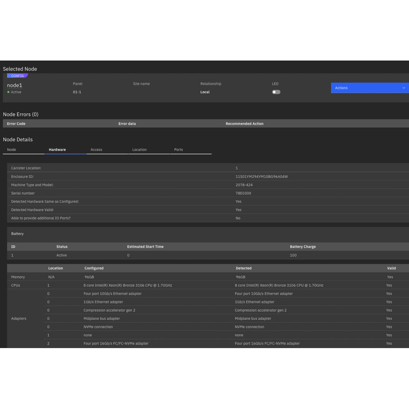Click the Battery Charge column header
The height and width of the screenshot is (409, 409).
tap(303, 247)
